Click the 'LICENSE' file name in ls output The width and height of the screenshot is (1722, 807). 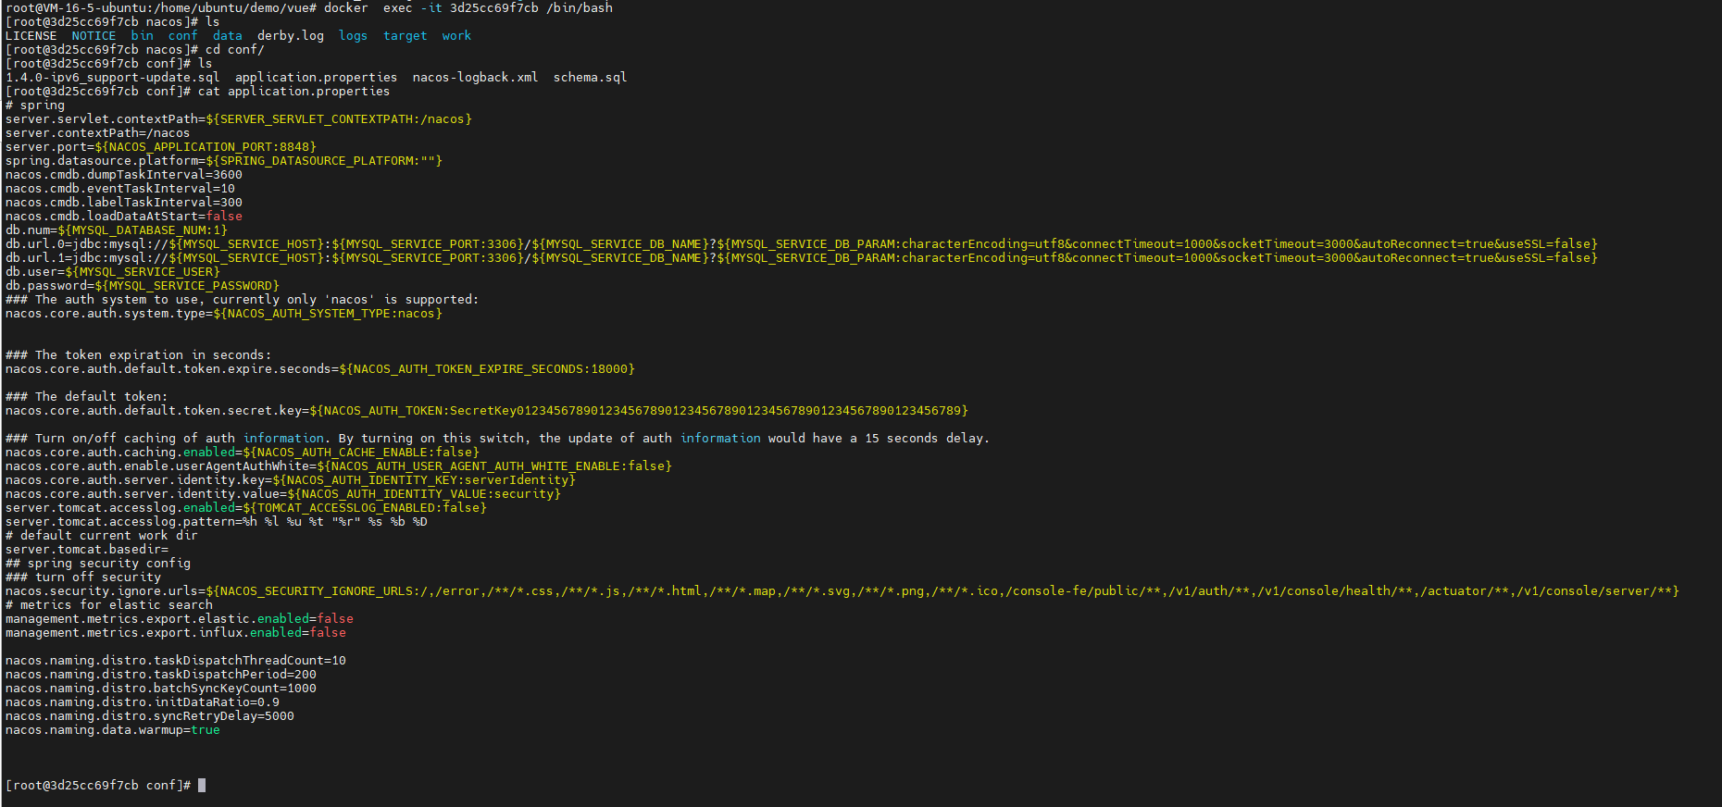[31, 36]
